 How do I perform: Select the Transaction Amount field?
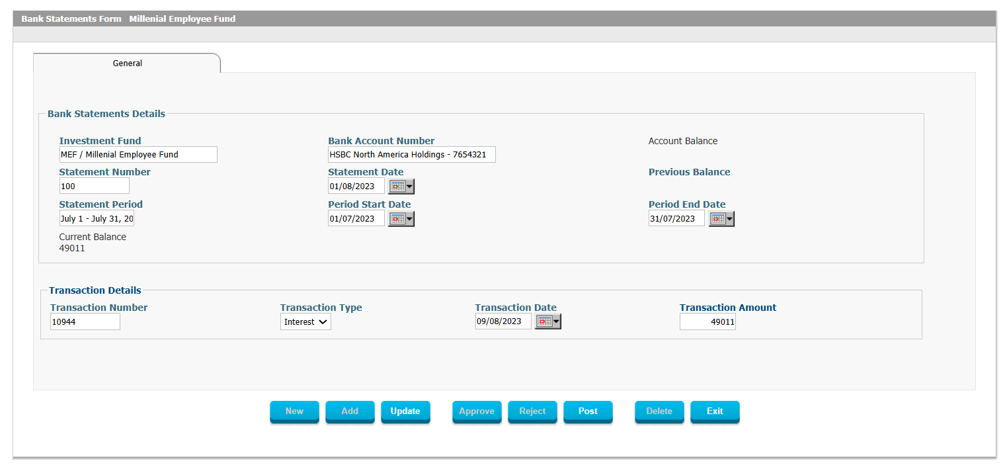click(x=707, y=321)
